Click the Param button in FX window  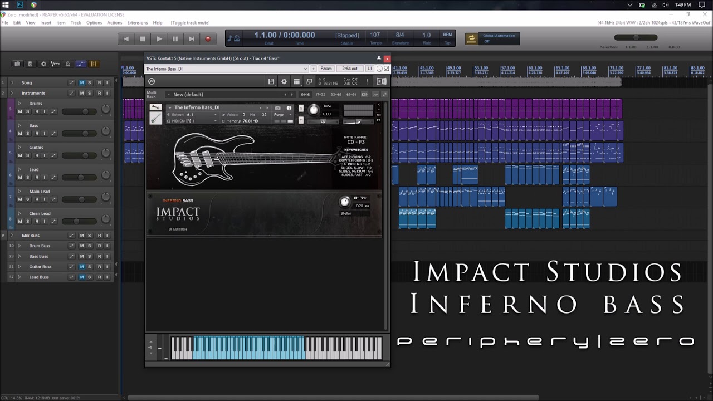[326, 69]
